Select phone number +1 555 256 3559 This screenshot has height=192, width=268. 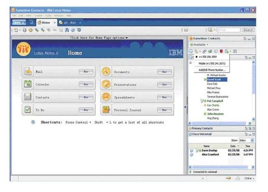208,57
